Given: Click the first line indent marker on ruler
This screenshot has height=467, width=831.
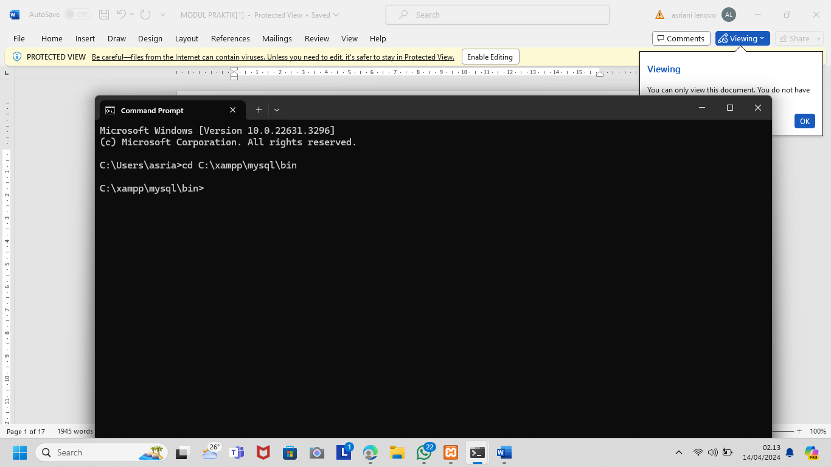Looking at the screenshot, I should 234,69.
